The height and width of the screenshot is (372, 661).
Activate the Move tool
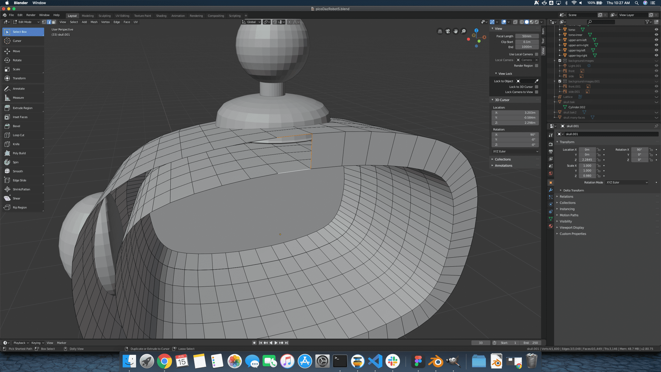click(23, 51)
